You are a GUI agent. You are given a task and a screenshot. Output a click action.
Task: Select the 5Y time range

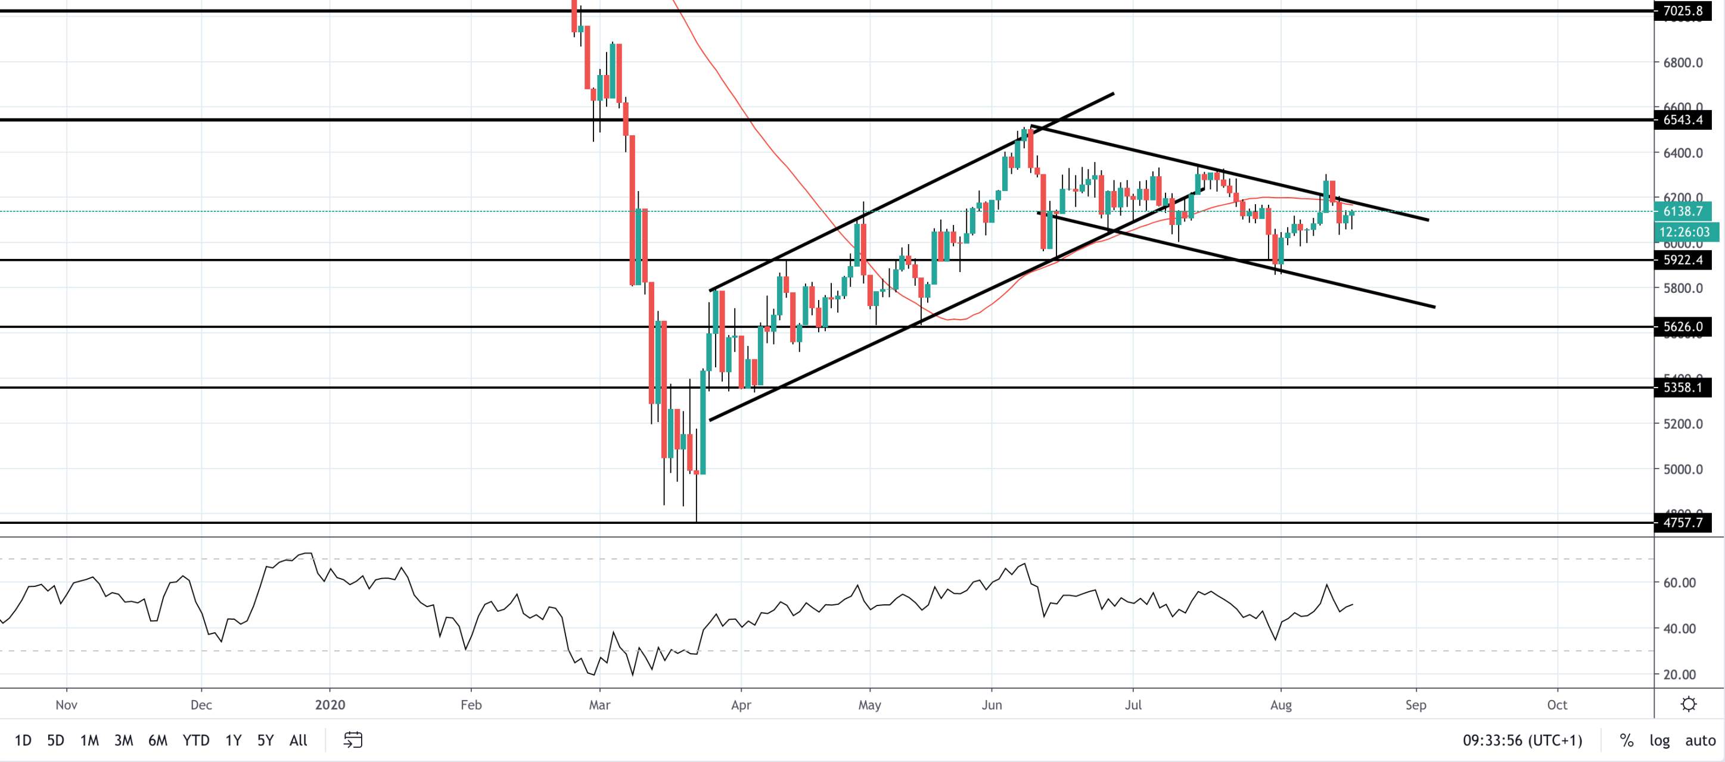tap(265, 740)
